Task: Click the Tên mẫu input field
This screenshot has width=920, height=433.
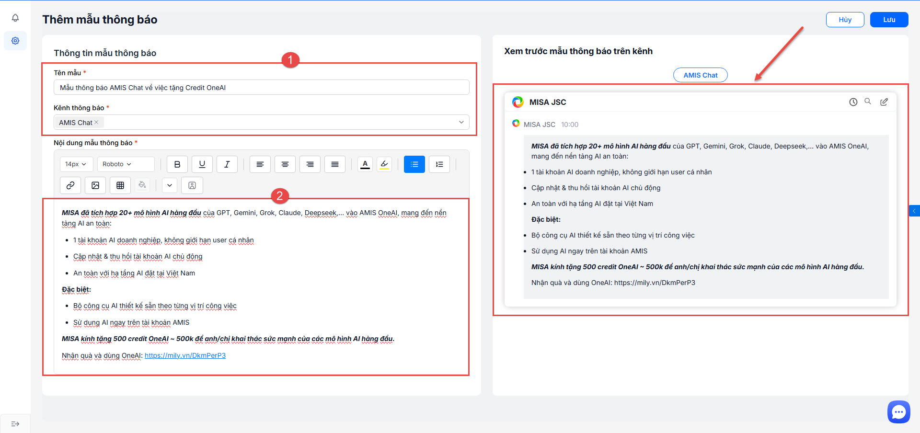Action: click(x=262, y=87)
